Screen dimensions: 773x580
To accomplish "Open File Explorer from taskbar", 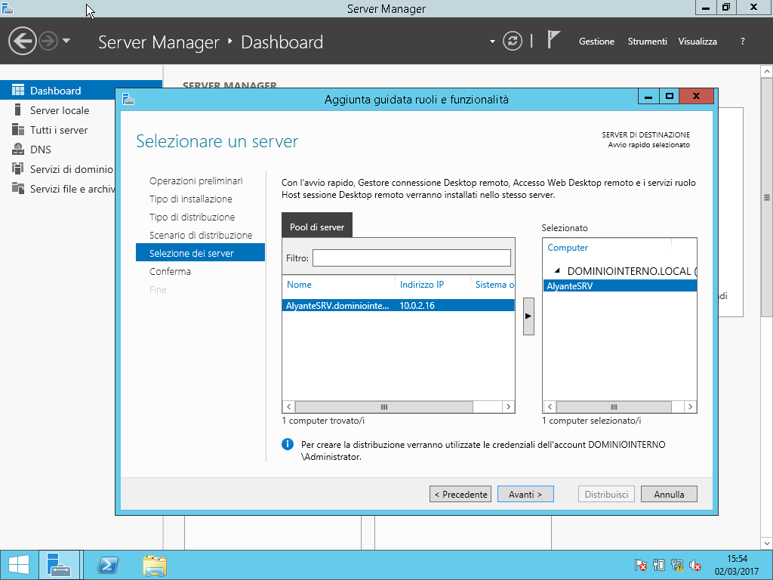I will click(155, 565).
